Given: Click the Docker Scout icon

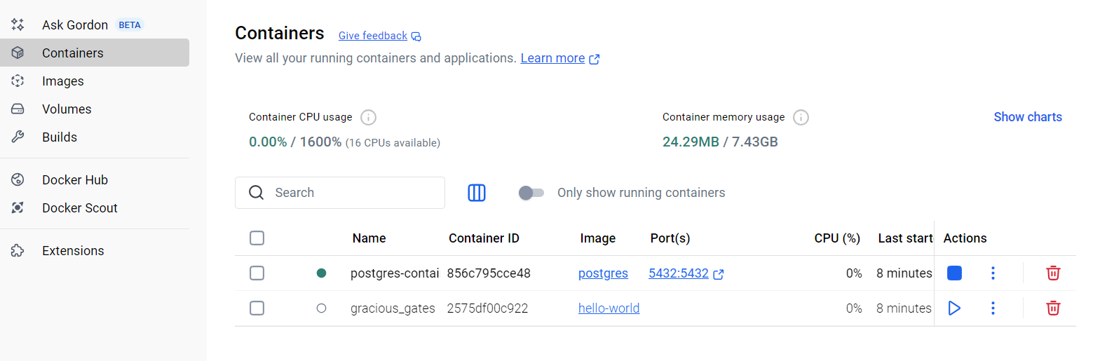Looking at the screenshot, I should tap(18, 207).
